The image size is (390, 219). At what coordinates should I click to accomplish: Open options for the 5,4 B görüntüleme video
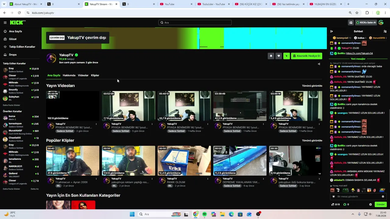point(319,124)
